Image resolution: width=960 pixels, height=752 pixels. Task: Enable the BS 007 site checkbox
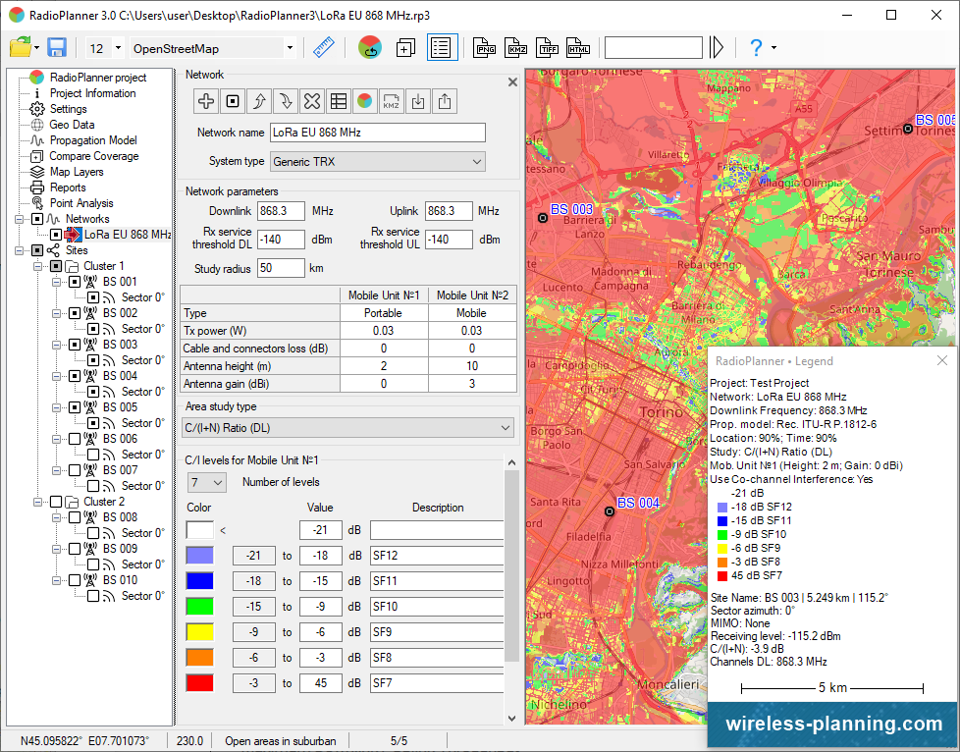74,470
